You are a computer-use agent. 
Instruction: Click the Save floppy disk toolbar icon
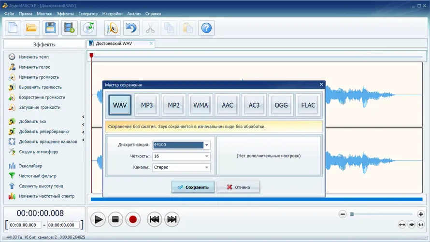point(50,28)
